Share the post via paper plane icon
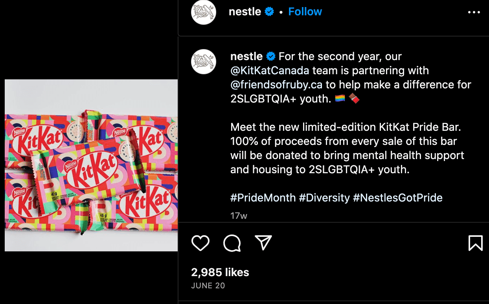The height and width of the screenshot is (304, 489). coord(263,243)
